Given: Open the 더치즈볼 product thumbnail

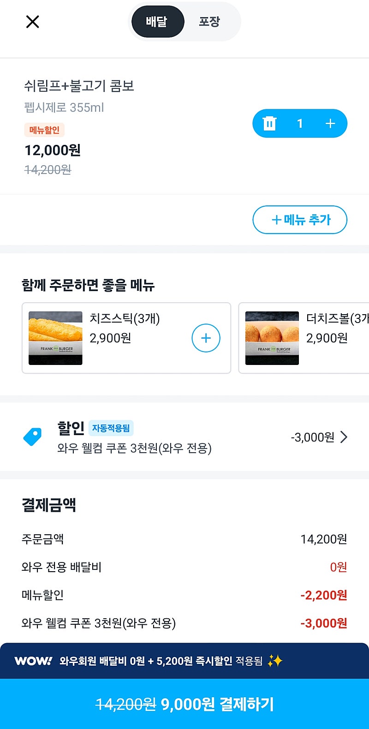Looking at the screenshot, I should click(x=272, y=338).
